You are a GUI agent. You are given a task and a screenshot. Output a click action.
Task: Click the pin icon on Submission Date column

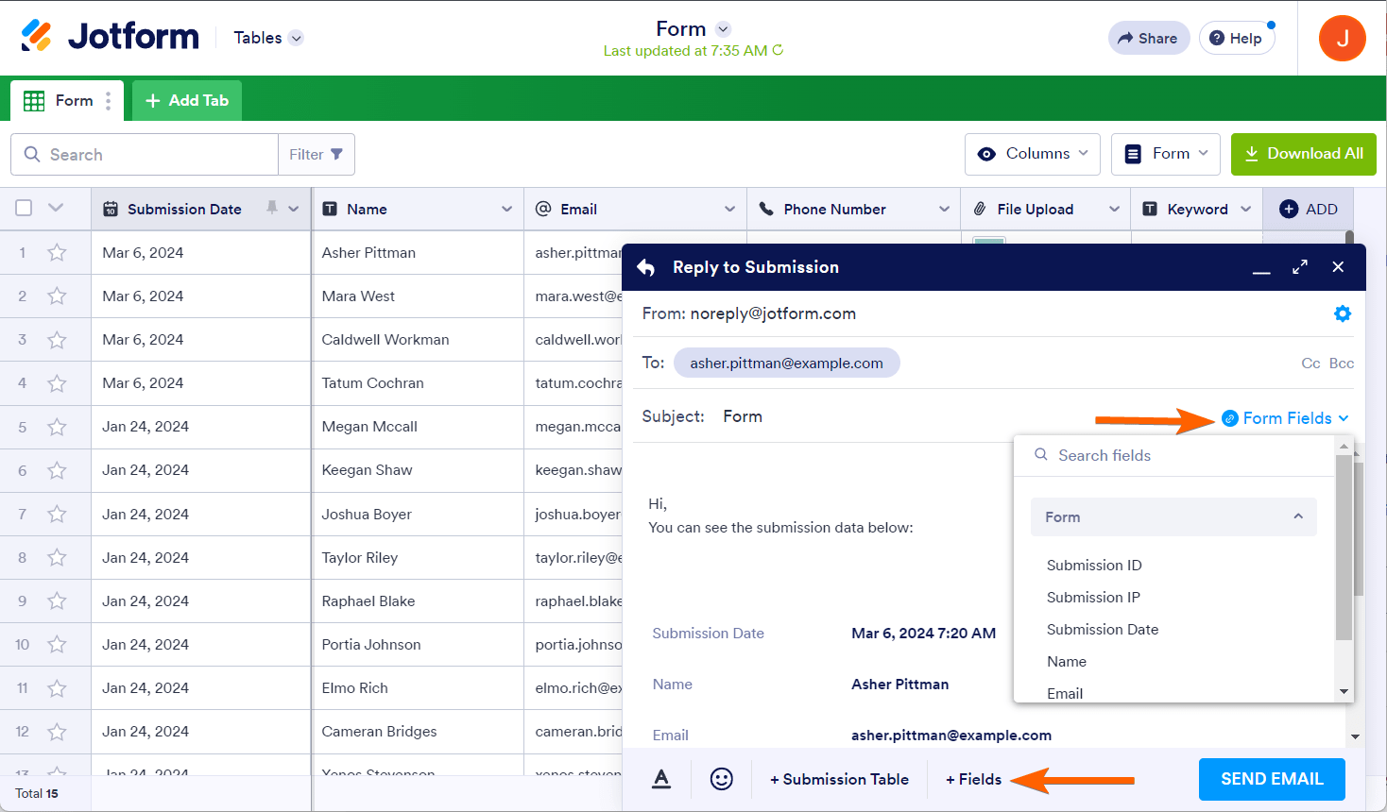[x=272, y=208]
